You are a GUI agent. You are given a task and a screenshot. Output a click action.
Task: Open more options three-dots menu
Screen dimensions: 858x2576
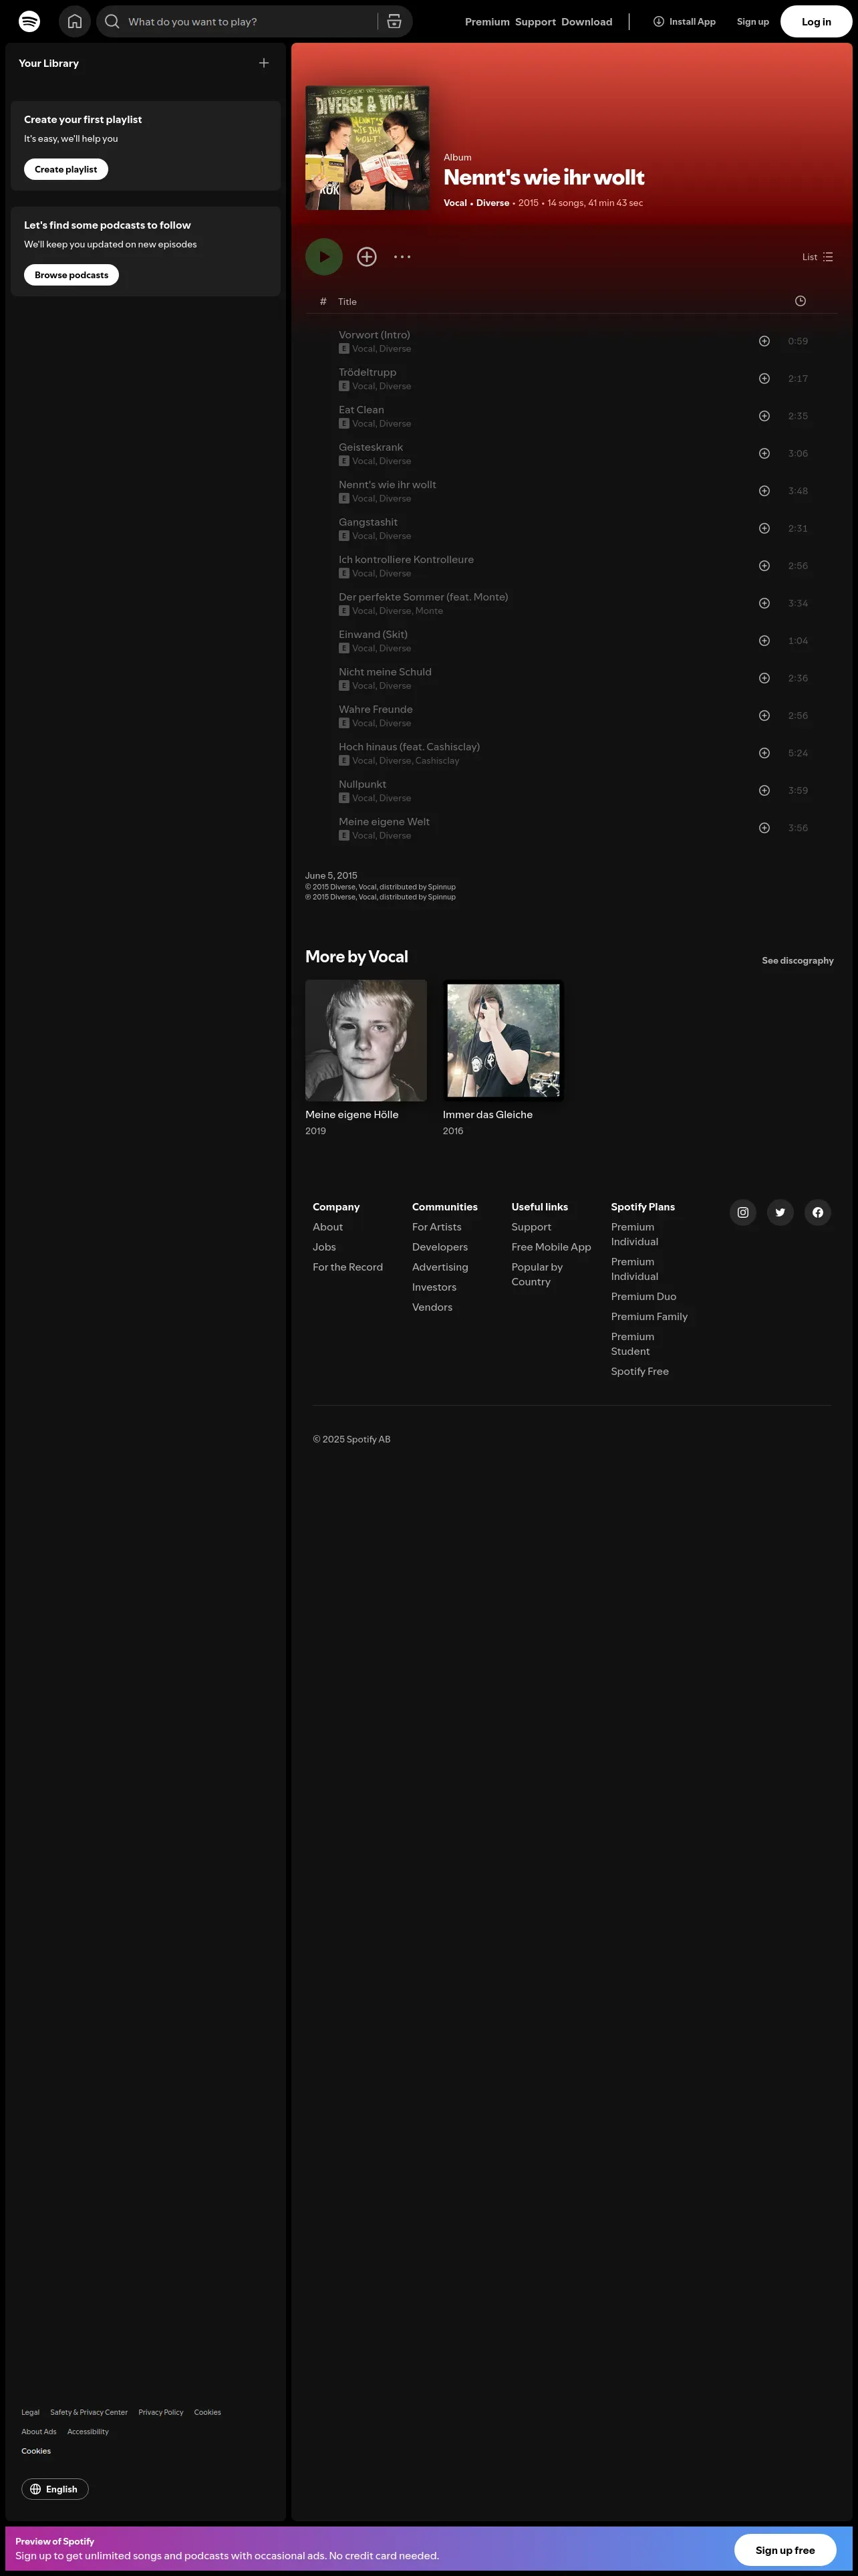pos(402,257)
